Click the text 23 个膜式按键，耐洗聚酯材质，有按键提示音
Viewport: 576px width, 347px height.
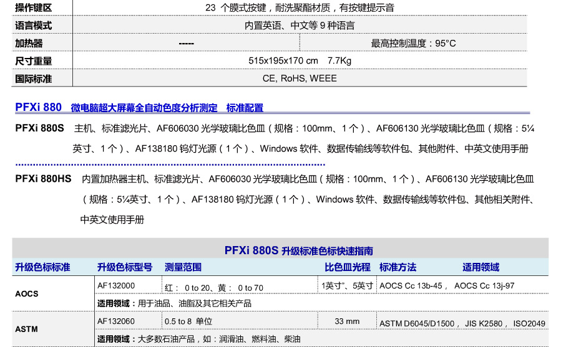[x=300, y=7]
